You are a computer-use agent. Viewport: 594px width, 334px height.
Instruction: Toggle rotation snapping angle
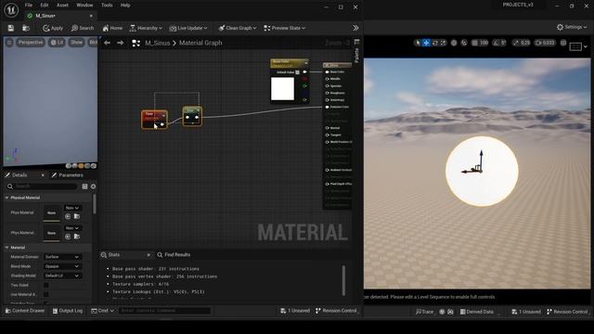499,43
